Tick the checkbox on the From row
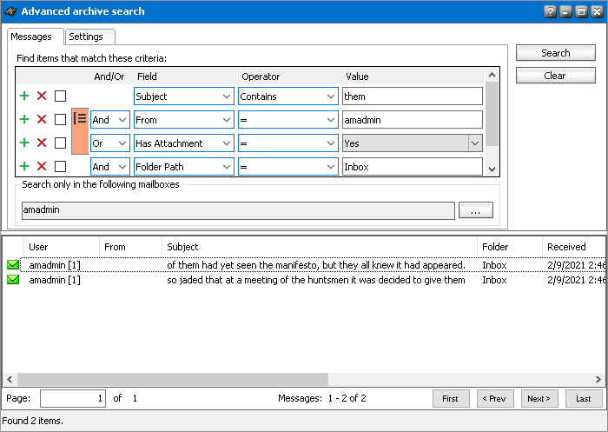 click(60, 120)
